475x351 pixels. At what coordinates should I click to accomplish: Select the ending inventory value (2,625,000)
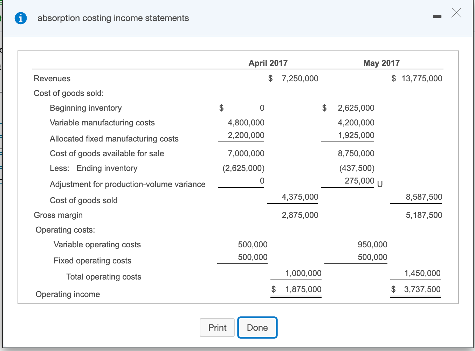pos(243,168)
